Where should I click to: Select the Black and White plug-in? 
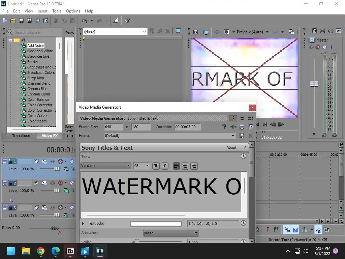click(40, 51)
